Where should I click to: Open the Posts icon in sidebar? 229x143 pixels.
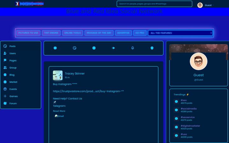5,46
